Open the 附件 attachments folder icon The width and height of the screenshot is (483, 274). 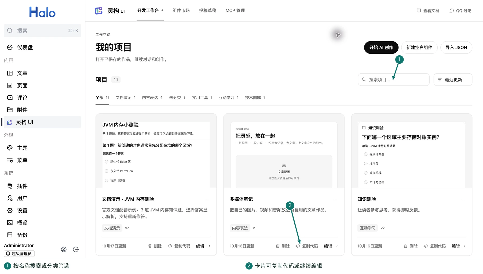point(10,110)
